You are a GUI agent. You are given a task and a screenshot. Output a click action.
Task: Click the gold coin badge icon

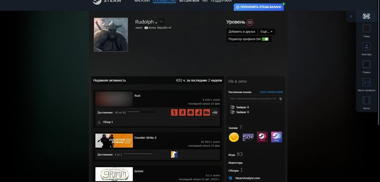234,137
